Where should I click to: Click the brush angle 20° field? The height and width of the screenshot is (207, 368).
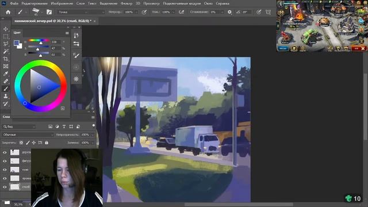click(247, 12)
